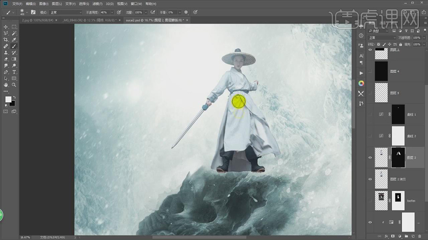The image size is (428, 240).
Task: Show the 曲线 2 adjustment layer
Action: coord(370,136)
